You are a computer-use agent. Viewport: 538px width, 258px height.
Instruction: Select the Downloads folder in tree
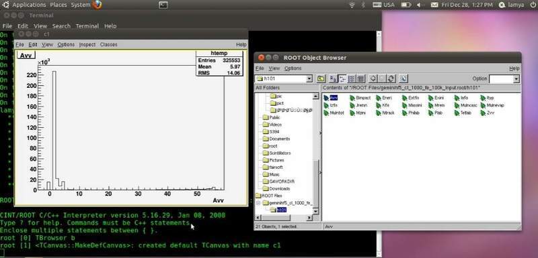click(x=276, y=188)
